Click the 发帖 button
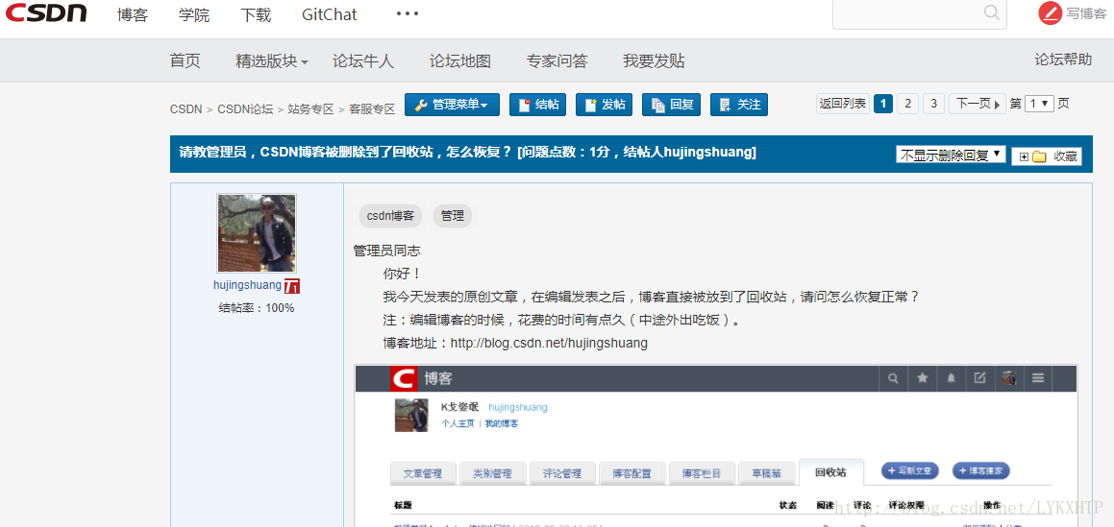Image resolution: width=1114 pixels, height=527 pixels. 604,105
